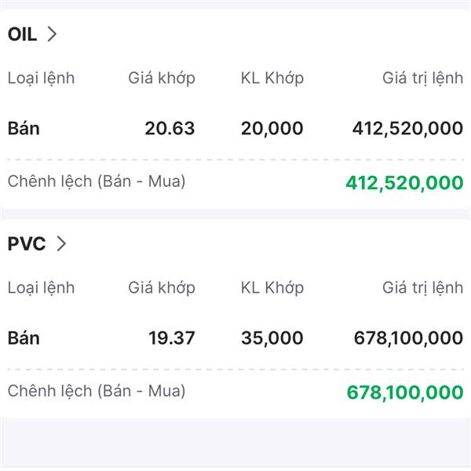This screenshot has width=471, height=471.
Task: Click green OIL difference total 412,520,000
Action: tap(404, 183)
